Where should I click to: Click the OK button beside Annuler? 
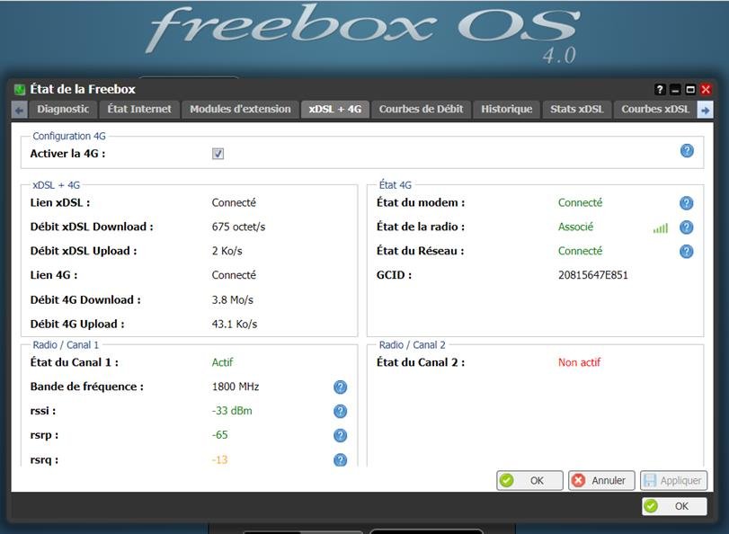click(x=529, y=480)
